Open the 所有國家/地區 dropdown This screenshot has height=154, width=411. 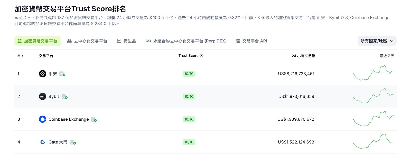[x=377, y=41]
